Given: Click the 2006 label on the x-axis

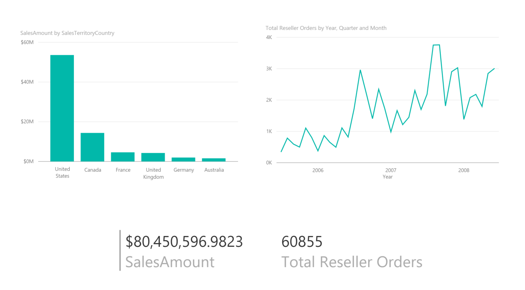Looking at the screenshot, I should pos(318,170).
